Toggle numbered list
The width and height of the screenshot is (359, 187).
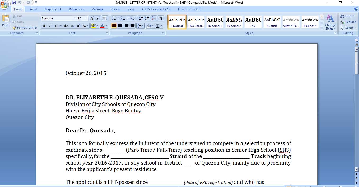123,18
